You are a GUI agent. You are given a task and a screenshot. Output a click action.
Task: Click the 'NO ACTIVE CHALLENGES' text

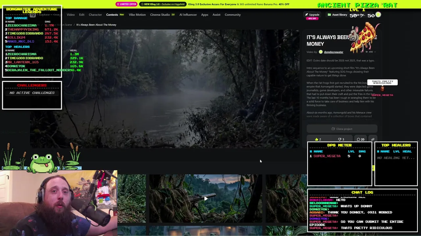point(32,93)
